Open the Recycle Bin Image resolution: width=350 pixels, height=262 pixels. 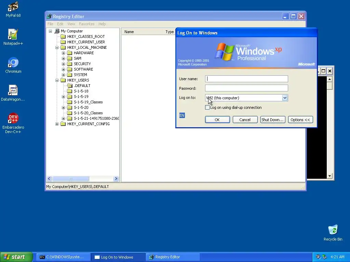point(333,233)
